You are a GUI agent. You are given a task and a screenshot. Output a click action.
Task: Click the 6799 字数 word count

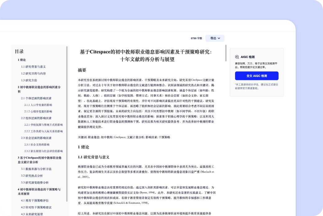[x=196, y=38]
